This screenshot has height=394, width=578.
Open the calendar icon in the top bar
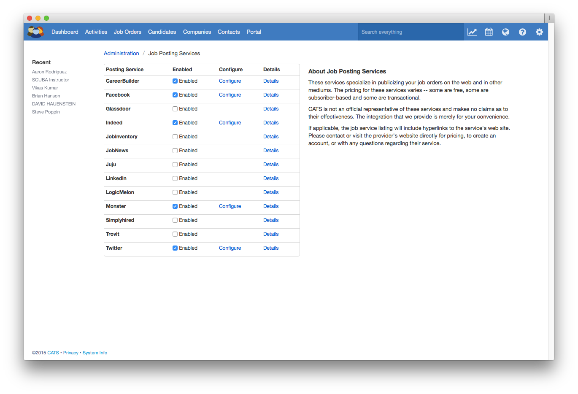point(489,32)
